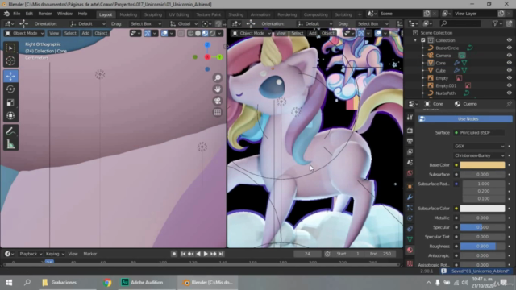Hide the BezierCircle with eye icon
Viewport: 516px width, 290px height.
509,48
